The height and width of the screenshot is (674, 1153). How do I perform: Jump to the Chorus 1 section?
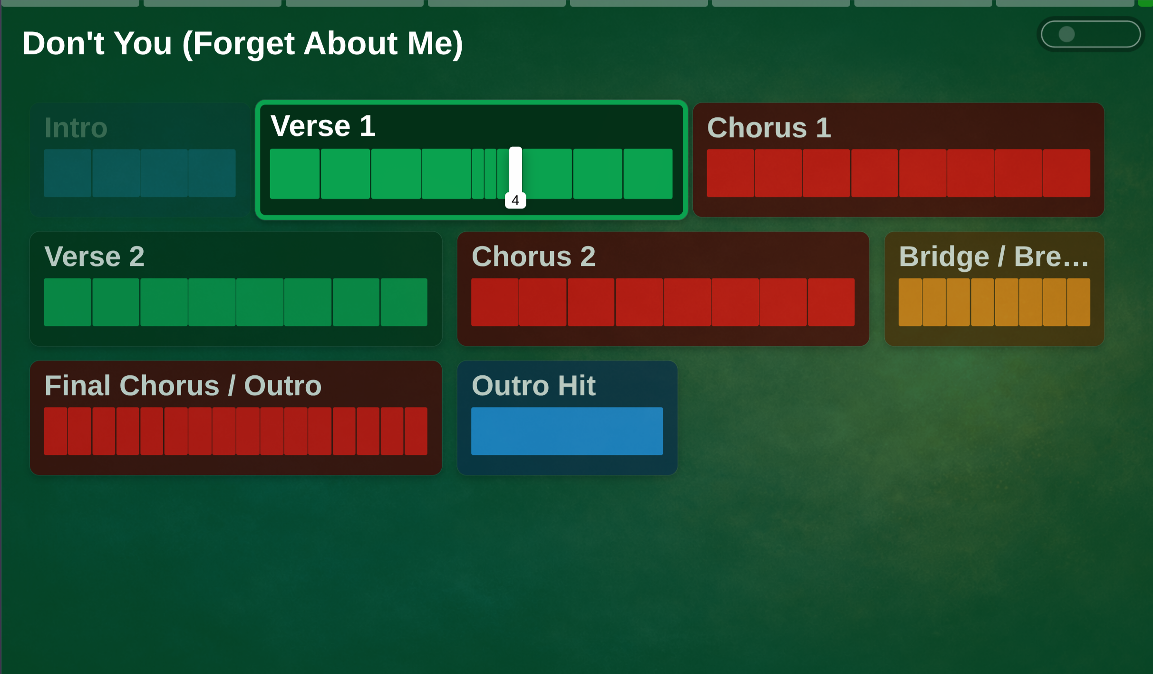pos(769,128)
